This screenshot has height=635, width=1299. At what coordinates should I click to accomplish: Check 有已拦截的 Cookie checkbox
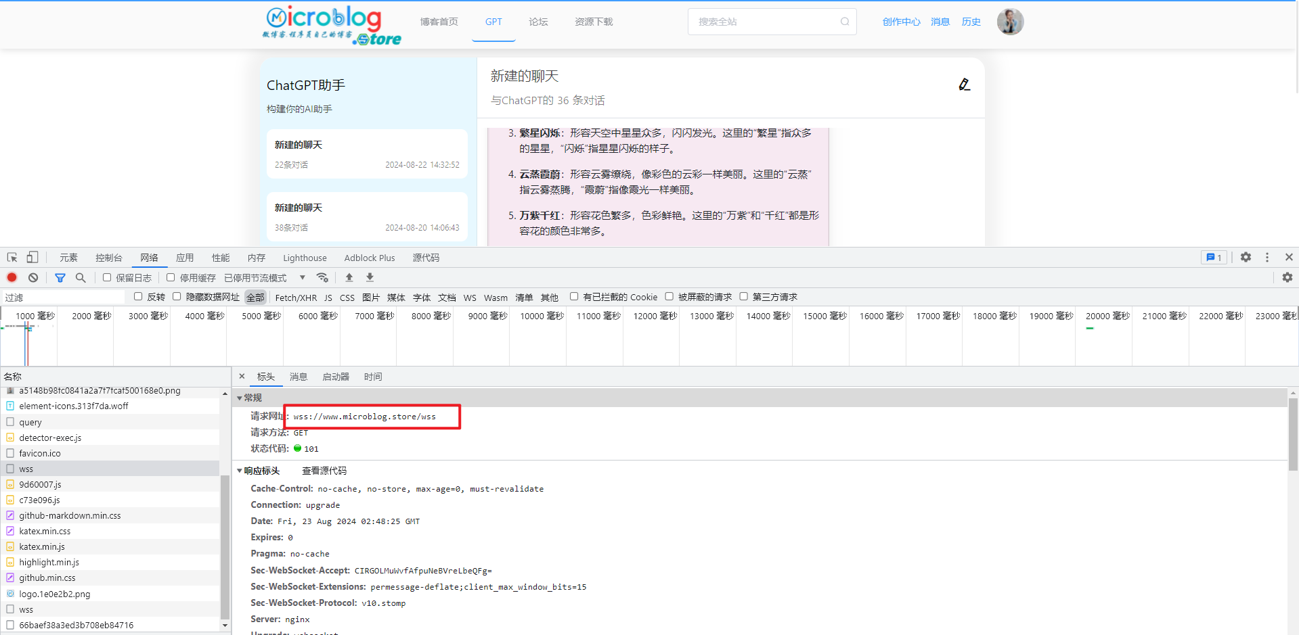tap(574, 296)
